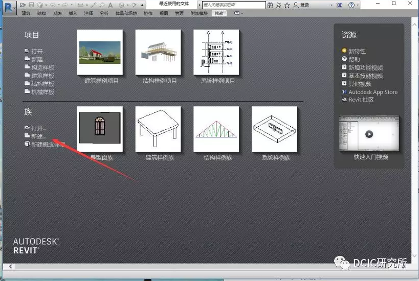Open 其他视频 resource link

pyautogui.click(x=357, y=84)
